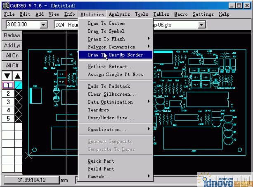
Task: Open the Macro menu
Action: tap(181, 14)
